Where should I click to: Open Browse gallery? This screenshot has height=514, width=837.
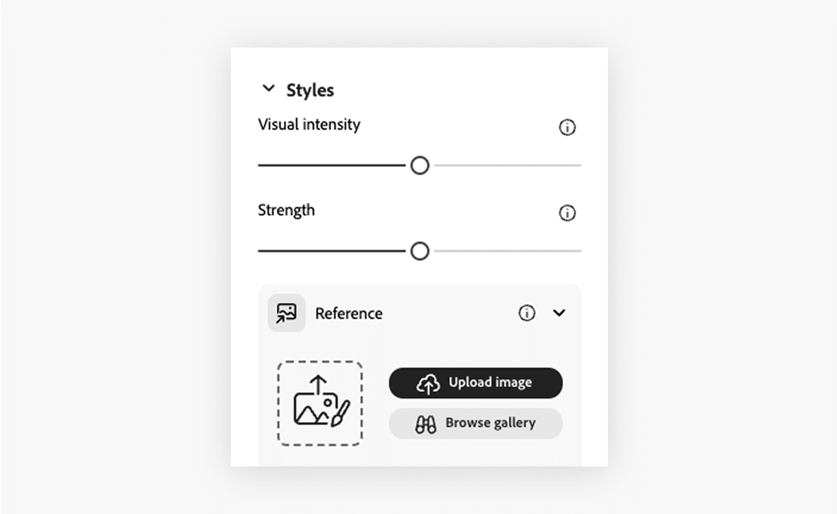click(x=475, y=424)
